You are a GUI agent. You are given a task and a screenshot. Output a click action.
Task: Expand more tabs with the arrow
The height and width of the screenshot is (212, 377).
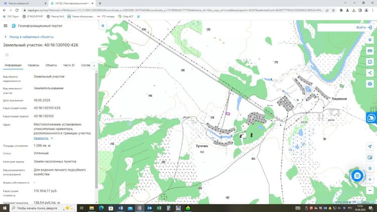tap(94, 65)
